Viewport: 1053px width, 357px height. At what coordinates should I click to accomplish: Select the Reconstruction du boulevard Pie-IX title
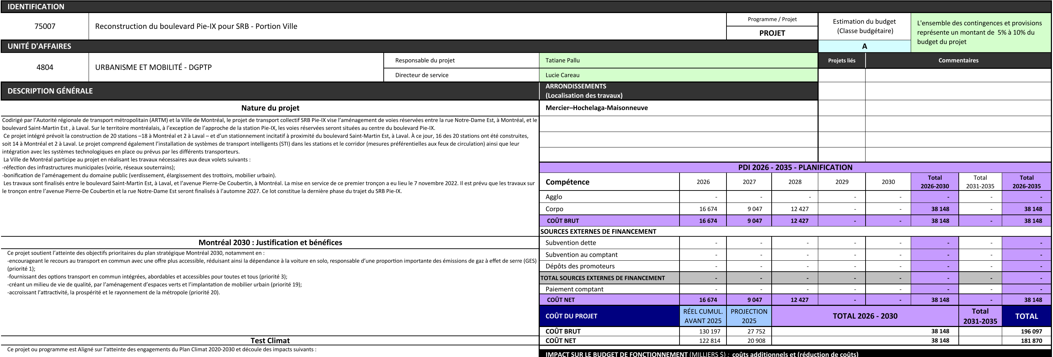tap(196, 26)
